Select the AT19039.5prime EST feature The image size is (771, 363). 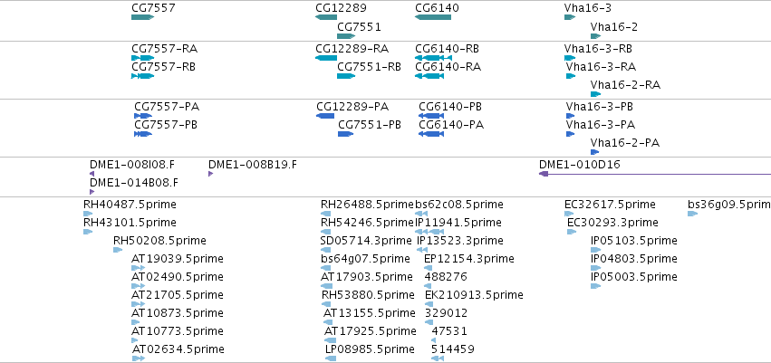click(x=139, y=268)
